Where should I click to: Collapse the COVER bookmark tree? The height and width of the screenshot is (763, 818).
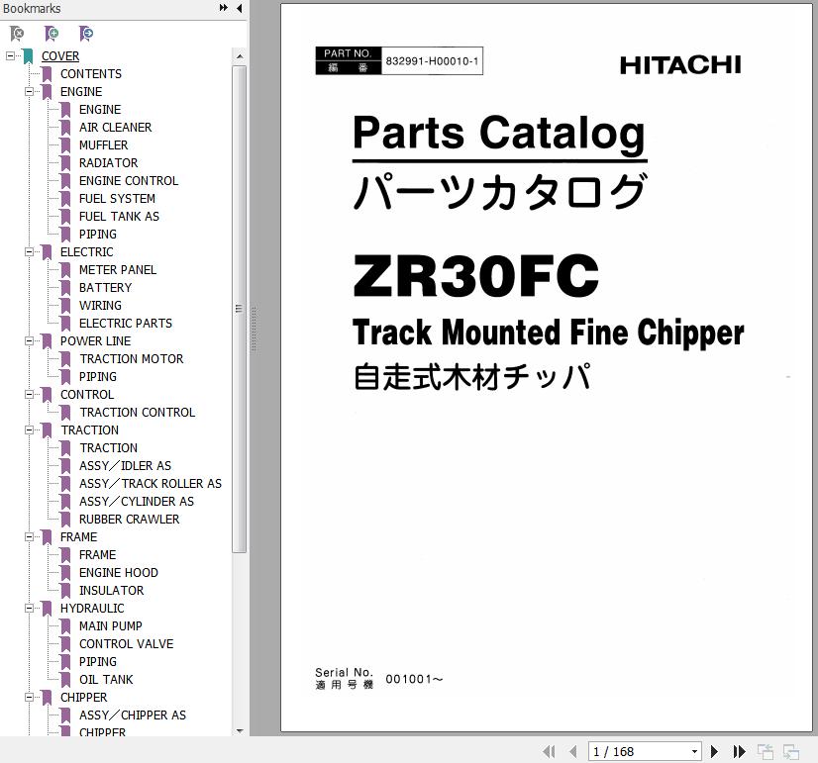10,55
